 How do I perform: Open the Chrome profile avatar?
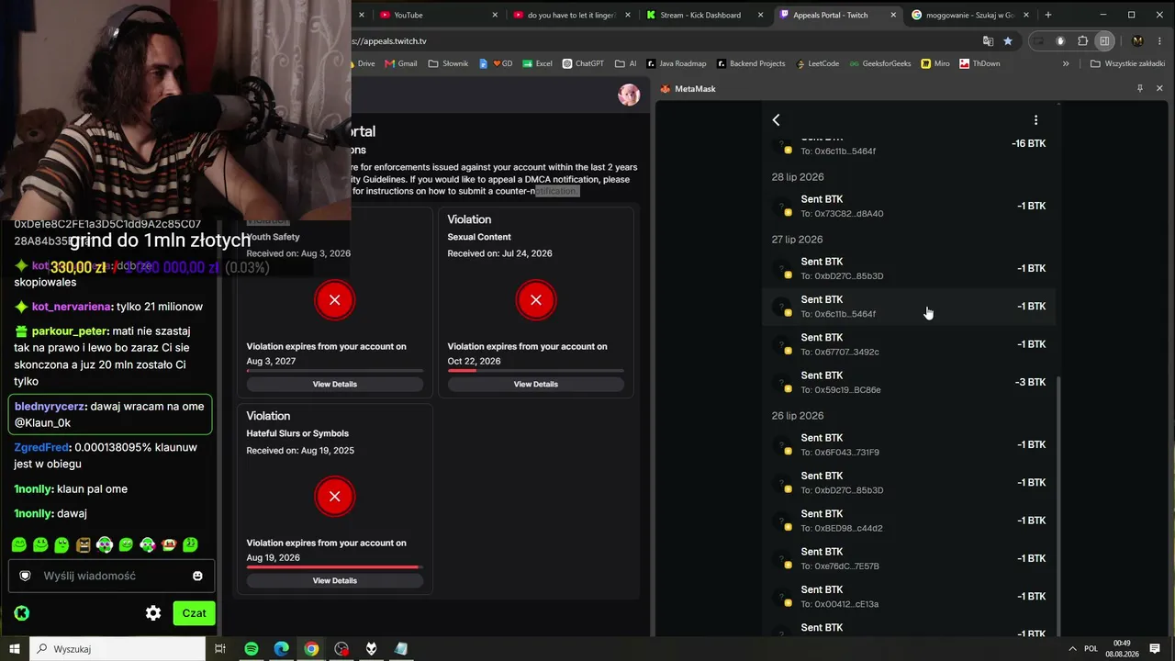[1138, 41]
